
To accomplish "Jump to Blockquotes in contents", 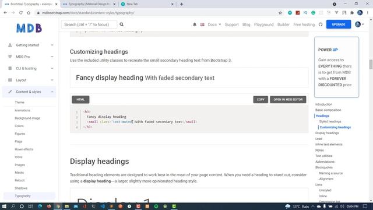I will click(324, 167).
